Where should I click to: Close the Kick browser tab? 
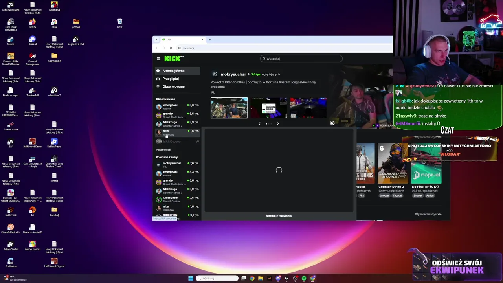203,39
